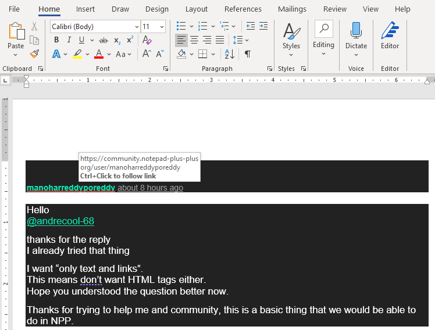435x330 pixels.
Task: Switch to the References tab
Action: click(x=243, y=9)
